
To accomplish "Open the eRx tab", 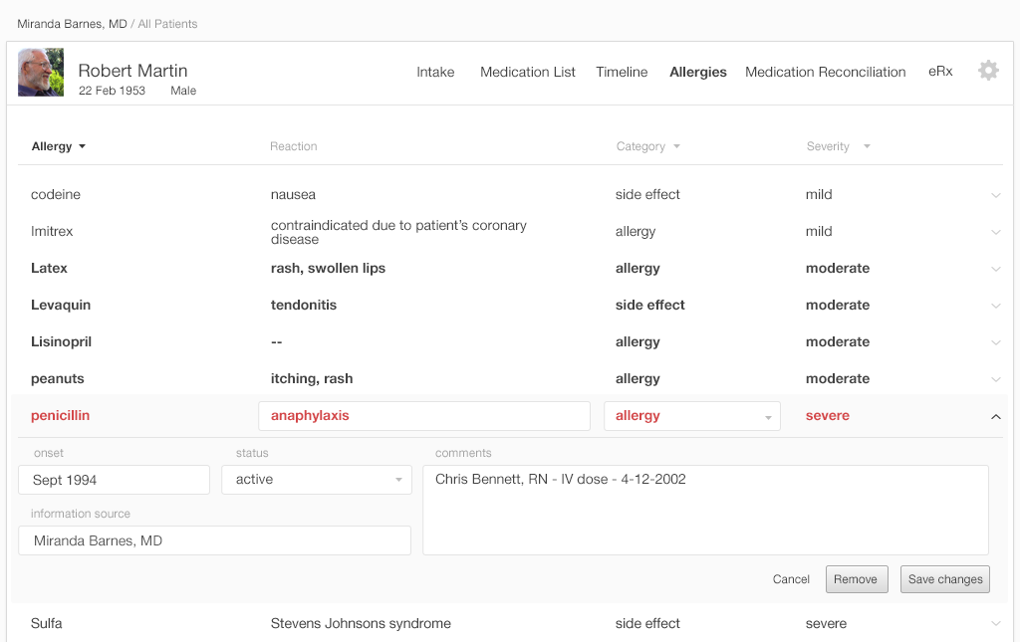I will pos(940,72).
